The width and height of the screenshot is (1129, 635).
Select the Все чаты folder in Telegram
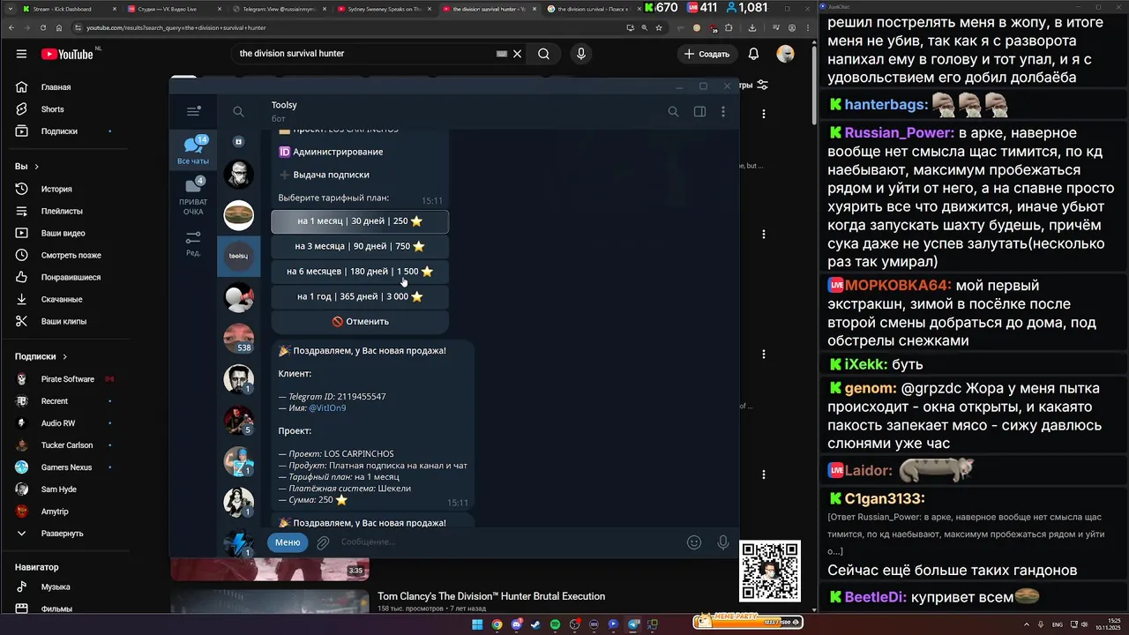click(x=193, y=150)
